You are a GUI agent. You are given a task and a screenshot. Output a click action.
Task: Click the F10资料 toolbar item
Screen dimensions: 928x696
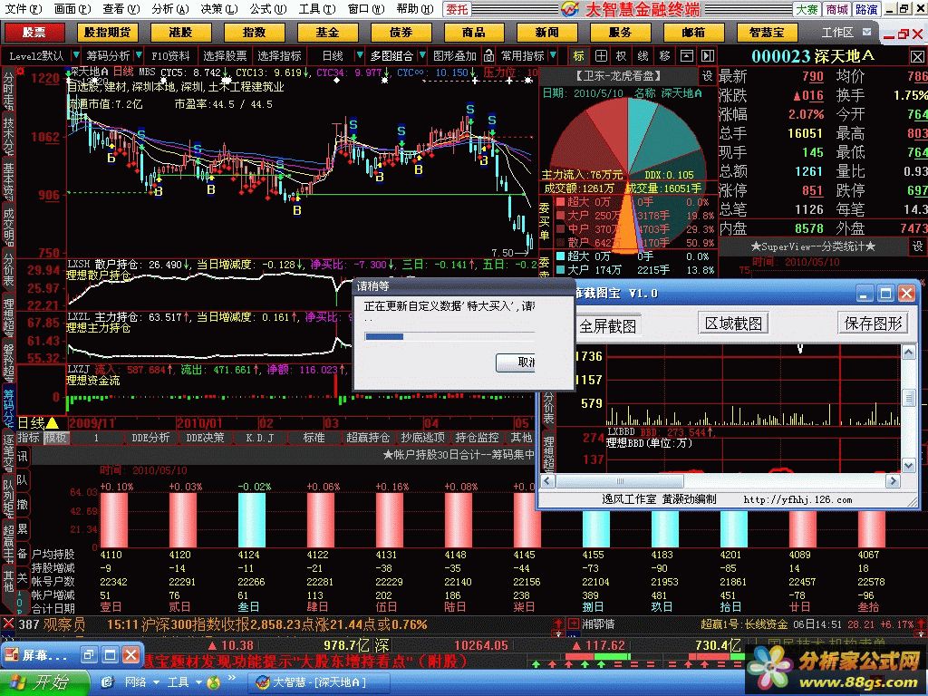[170, 55]
